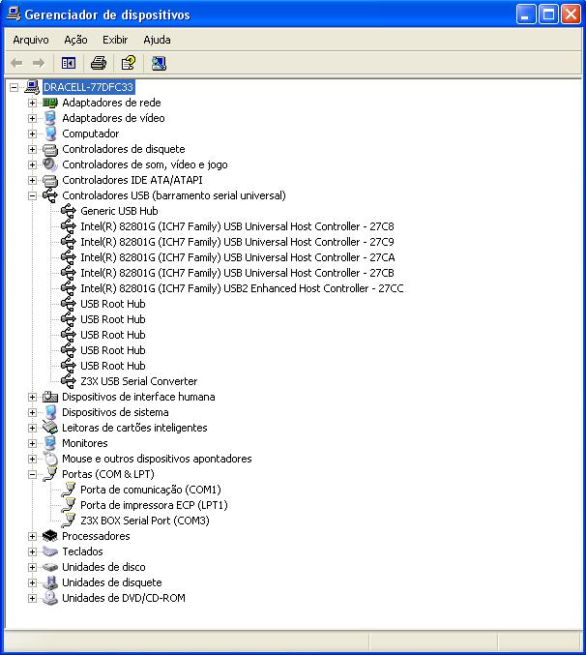Select Porta de impressora ECP (LPT1)
The height and width of the screenshot is (655, 586).
154,505
